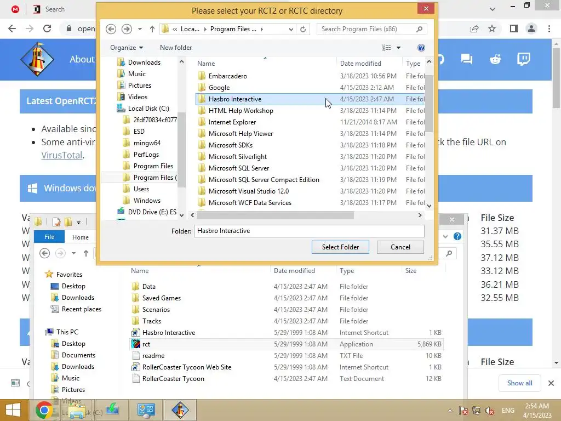Show hidden tray icons arrow
561x421 pixels.
click(450, 411)
